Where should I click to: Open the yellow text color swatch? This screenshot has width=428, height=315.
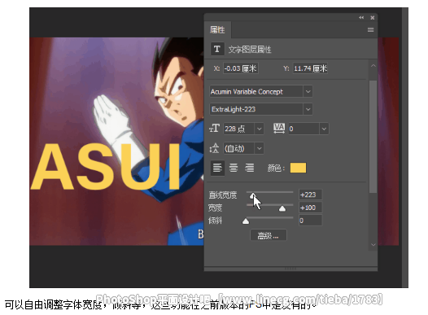click(298, 168)
